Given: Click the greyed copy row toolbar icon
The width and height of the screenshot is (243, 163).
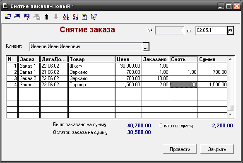Looking at the screenshot, I should click(x=37, y=17).
